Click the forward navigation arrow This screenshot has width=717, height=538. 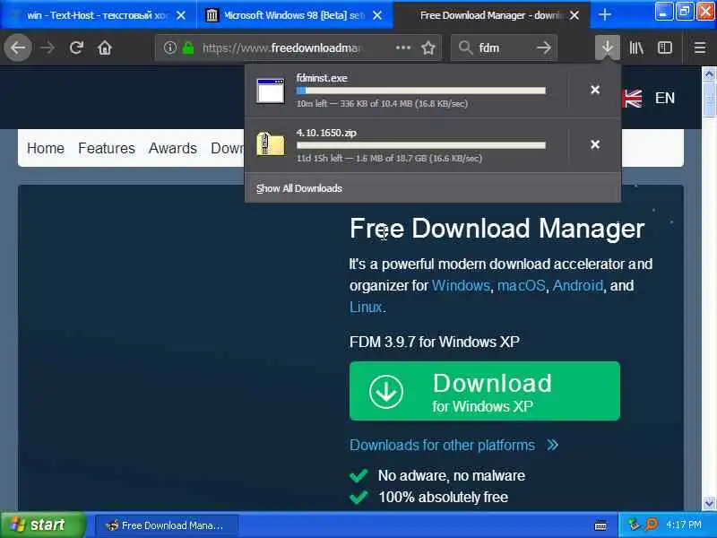[x=48, y=48]
